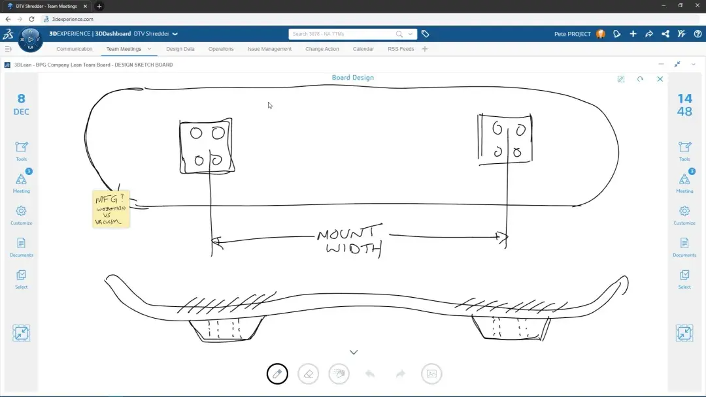Open the Tools panel on left sidebar
The image size is (706, 397).
[x=21, y=150]
